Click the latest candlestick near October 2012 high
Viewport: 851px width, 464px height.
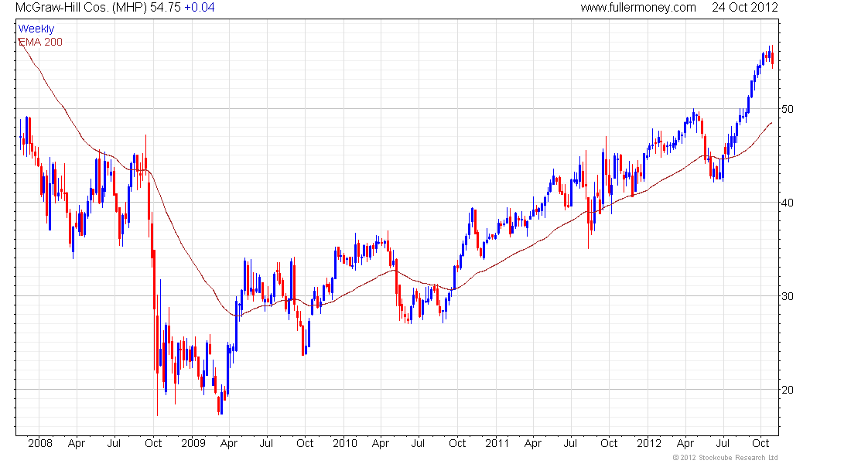pos(772,56)
